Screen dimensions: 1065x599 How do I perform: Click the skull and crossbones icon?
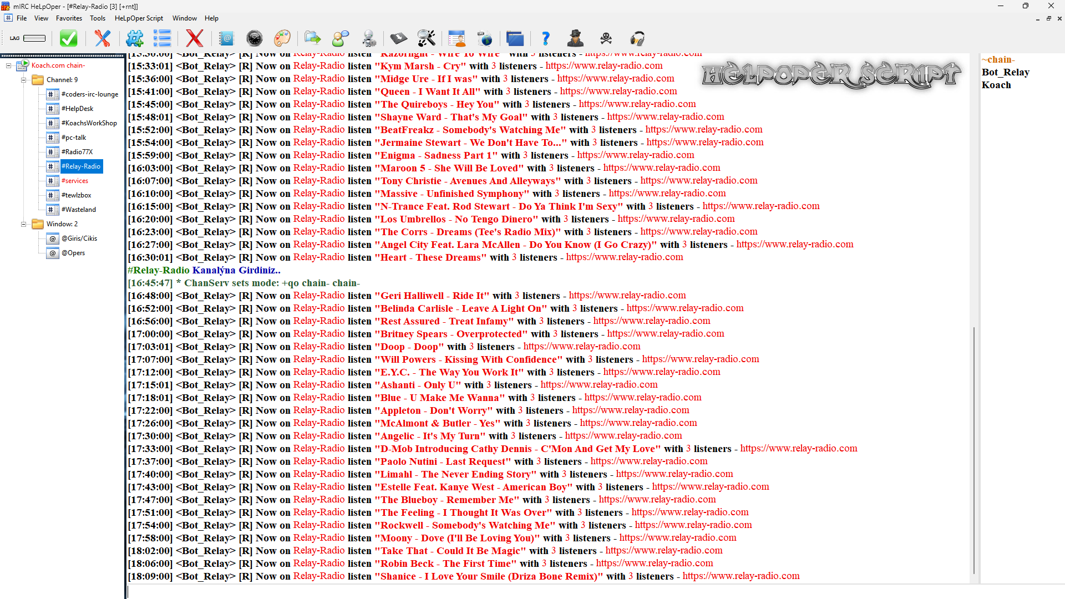(606, 38)
